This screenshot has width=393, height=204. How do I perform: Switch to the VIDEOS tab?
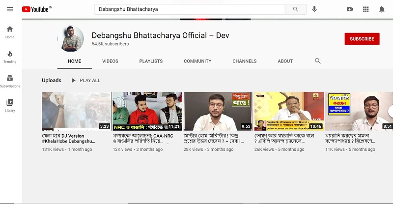110,61
